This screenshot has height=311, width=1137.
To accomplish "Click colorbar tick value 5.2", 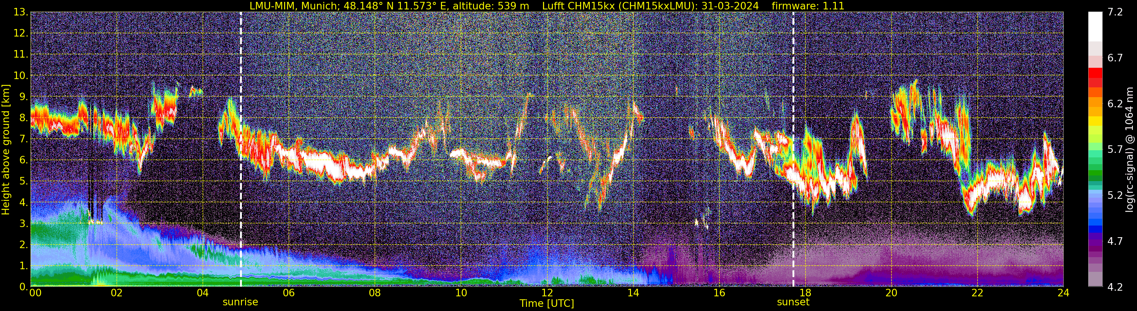I will coord(1115,195).
